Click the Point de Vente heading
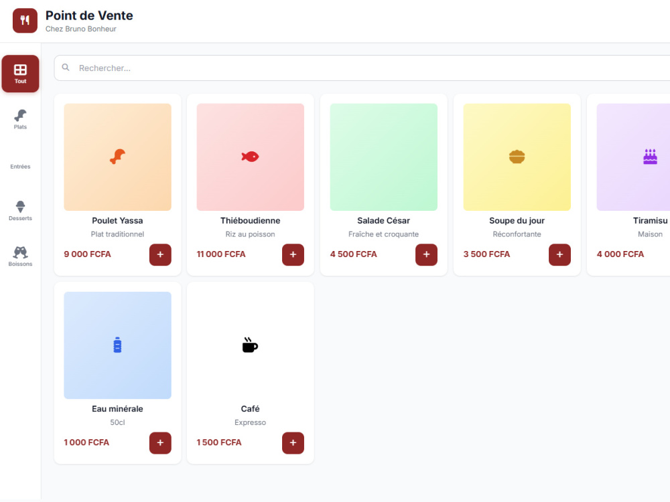The image size is (670, 502). click(x=89, y=15)
